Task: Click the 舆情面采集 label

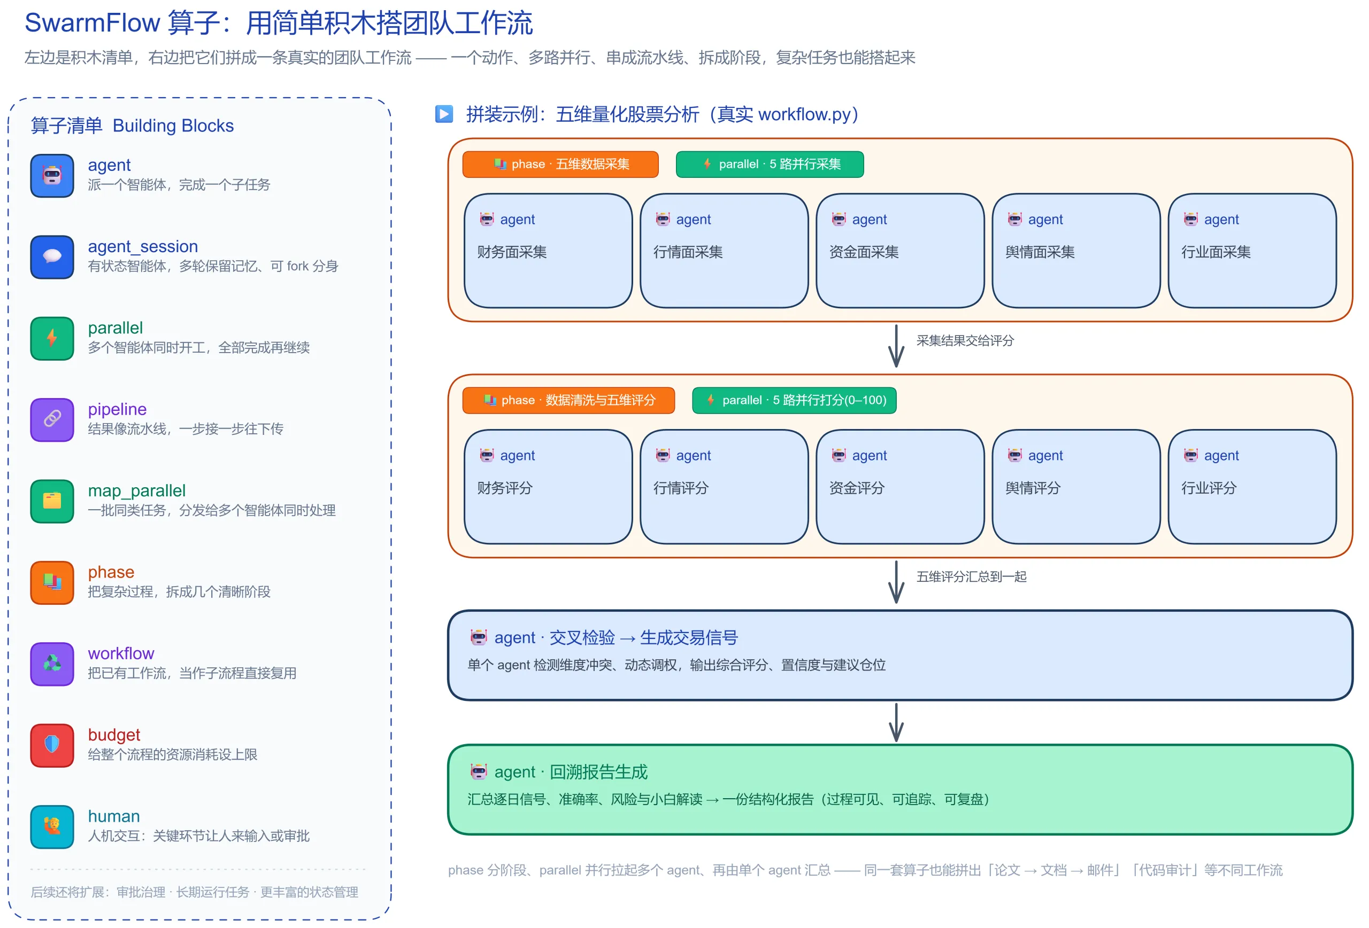Action: pos(1040,252)
